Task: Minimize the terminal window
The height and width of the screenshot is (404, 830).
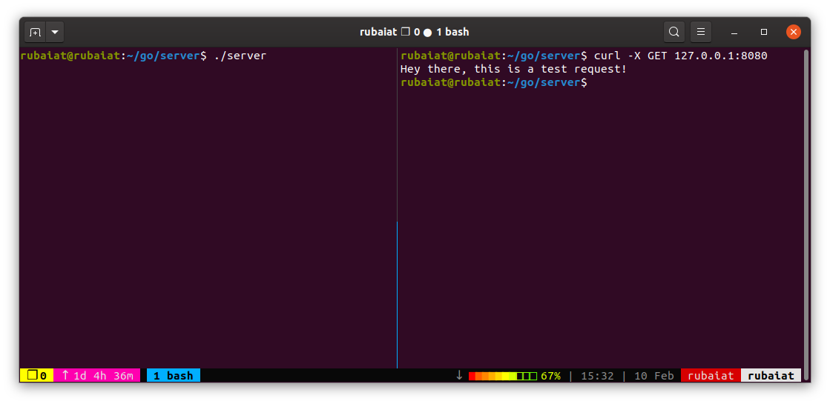Action: [x=734, y=33]
